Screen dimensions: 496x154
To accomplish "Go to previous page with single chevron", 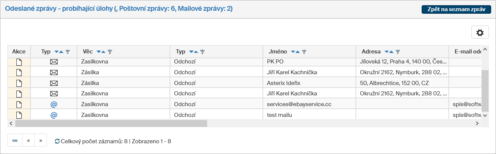I will click(28, 141).
